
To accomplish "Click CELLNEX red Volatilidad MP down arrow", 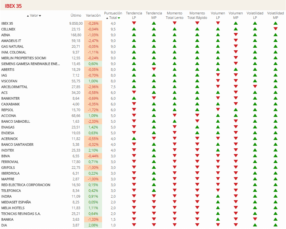I will (x=275, y=29).
